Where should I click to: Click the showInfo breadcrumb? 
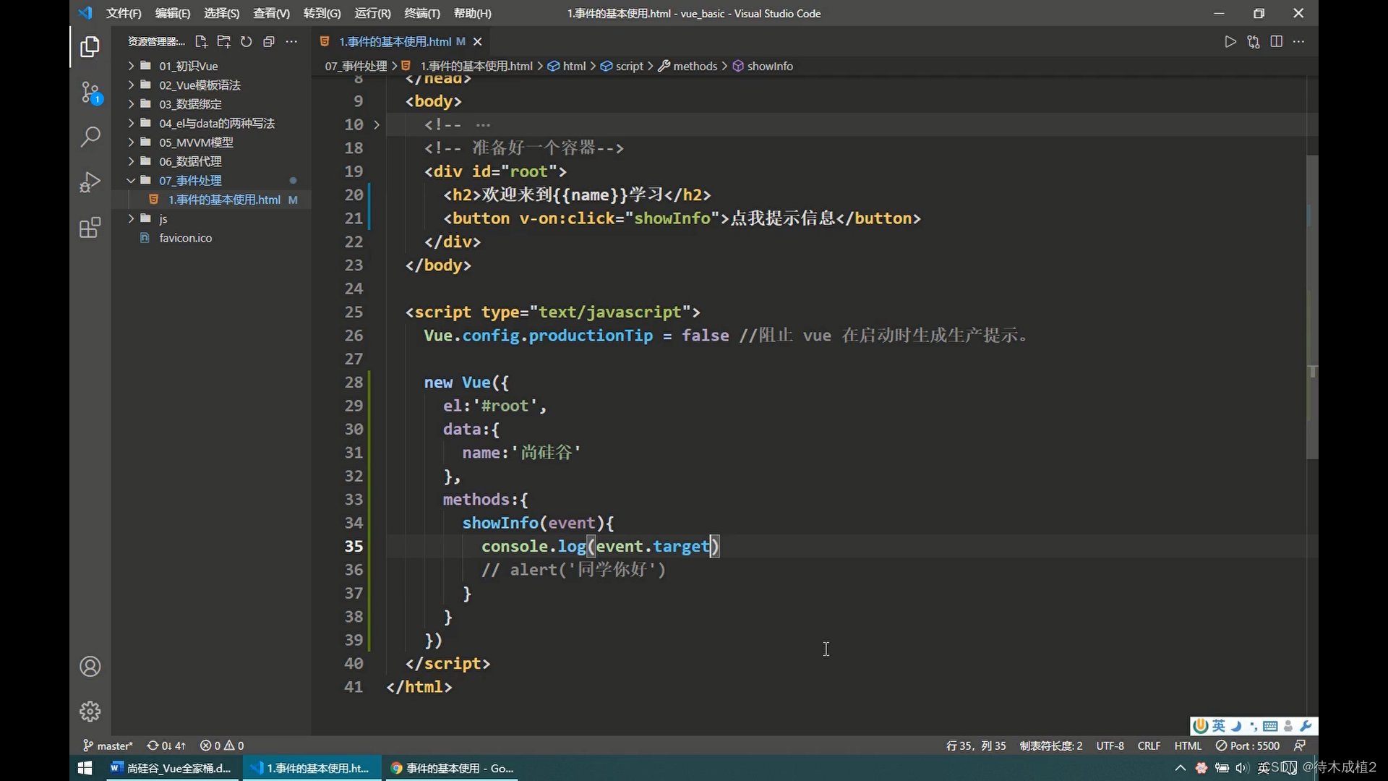[x=763, y=66]
